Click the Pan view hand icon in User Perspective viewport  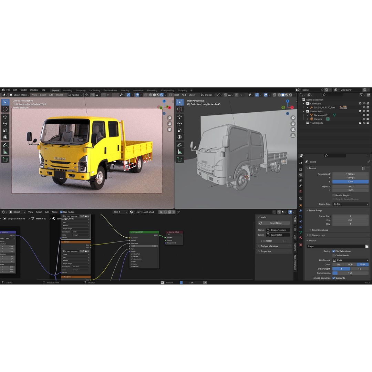click(x=293, y=124)
